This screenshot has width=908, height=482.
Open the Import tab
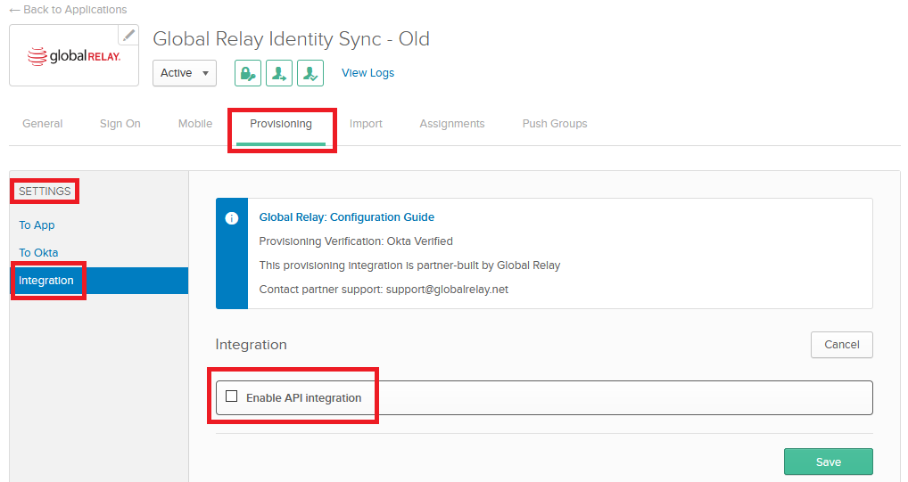click(366, 124)
